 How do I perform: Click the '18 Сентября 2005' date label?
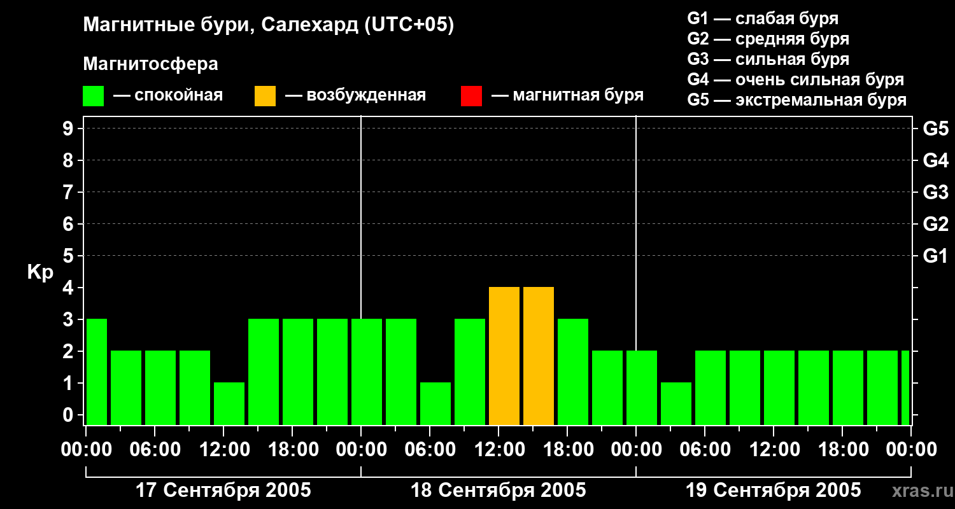tap(499, 491)
